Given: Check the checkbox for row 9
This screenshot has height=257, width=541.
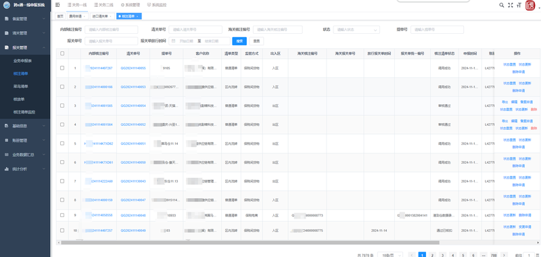Looking at the screenshot, I should point(62,215).
